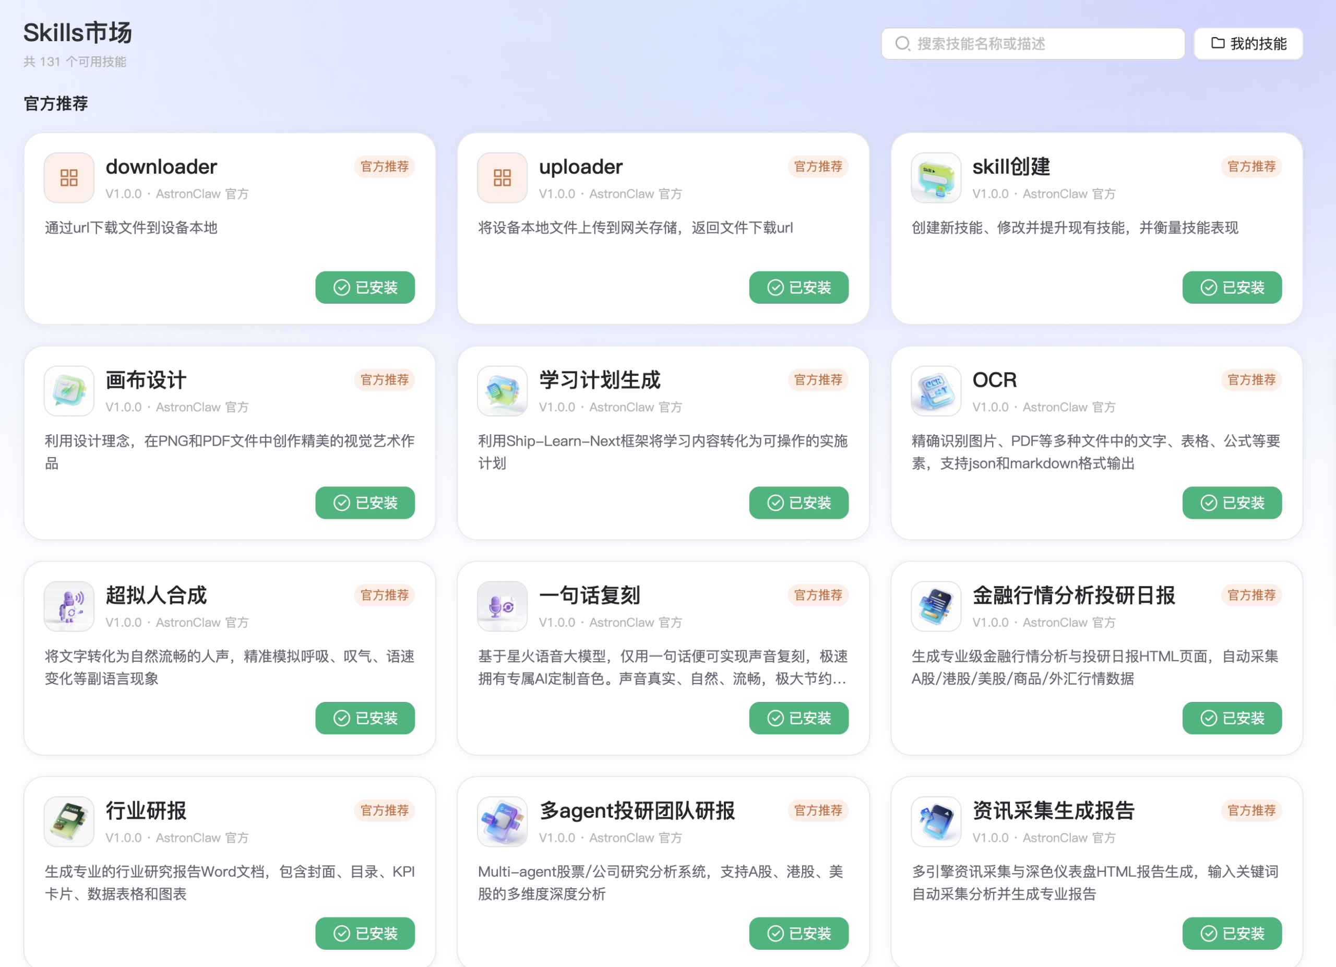This screenshot has width=1336, height=967.
Task: Select the 行业研报 skill icon
Action: click(68, 821)
